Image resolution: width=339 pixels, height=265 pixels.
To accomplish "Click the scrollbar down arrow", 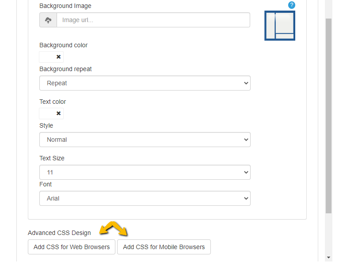I will pos(328,257).
